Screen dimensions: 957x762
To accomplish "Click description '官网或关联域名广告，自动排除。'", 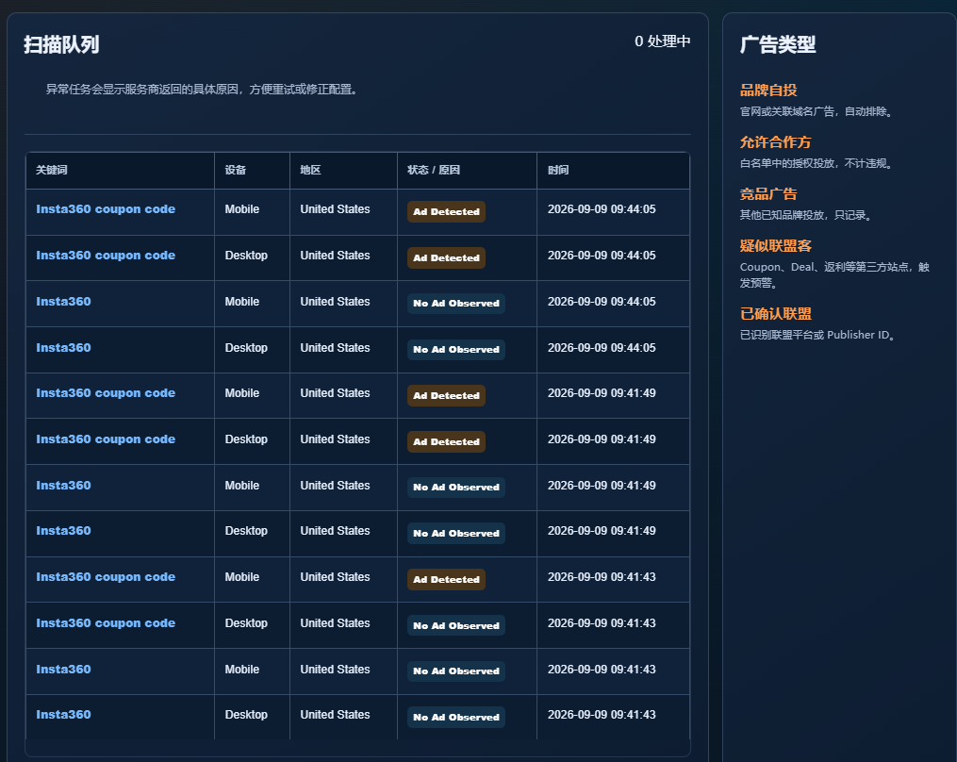I will click(x=816, y=111).
